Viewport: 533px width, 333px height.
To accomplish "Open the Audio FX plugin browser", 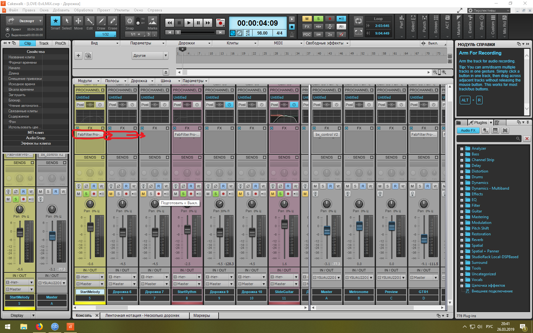I will pyautogui.click(x=468, y=130).
